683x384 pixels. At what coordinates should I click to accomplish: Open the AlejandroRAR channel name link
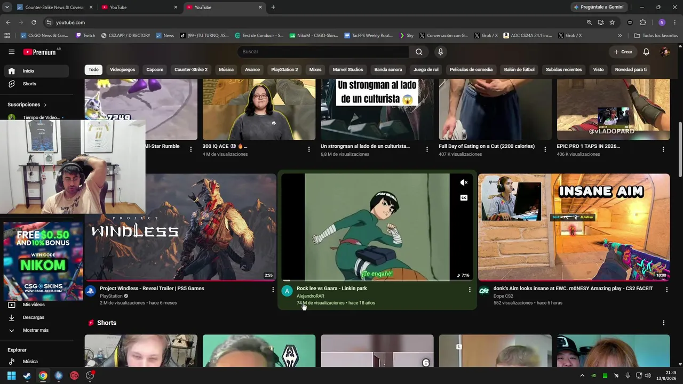tap(311, 296)
